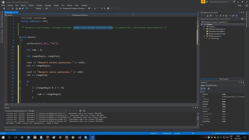Click the bookmark toolbar icon

click(x=108, y=9)
